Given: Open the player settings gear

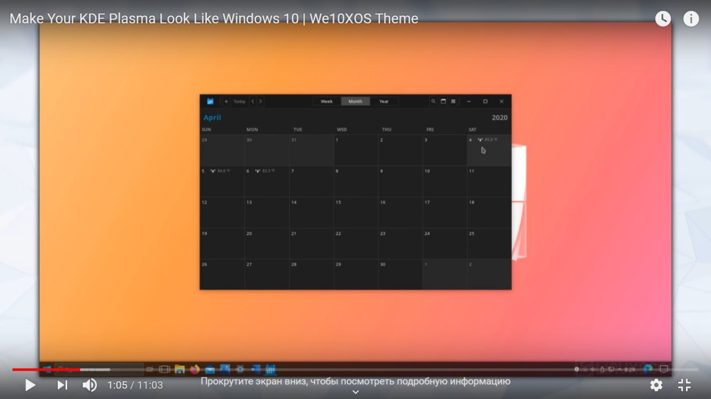Looking at the screenshot, I should (x=656, y=385).
